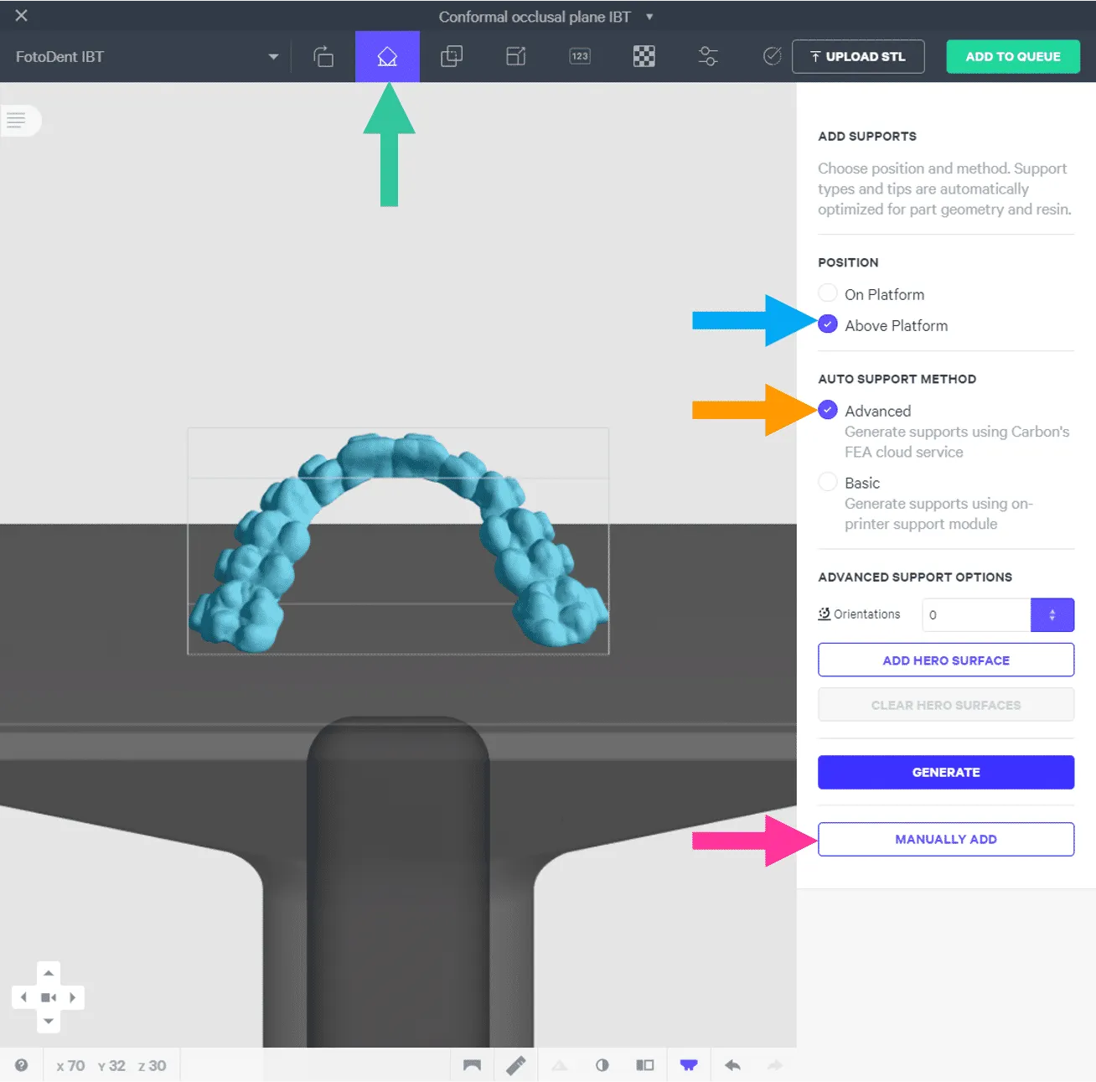The height and width of the screenshot is (1082, 1096).
Task: Toggle the half-circle contrast view icon
Action: pos(602,1065)
